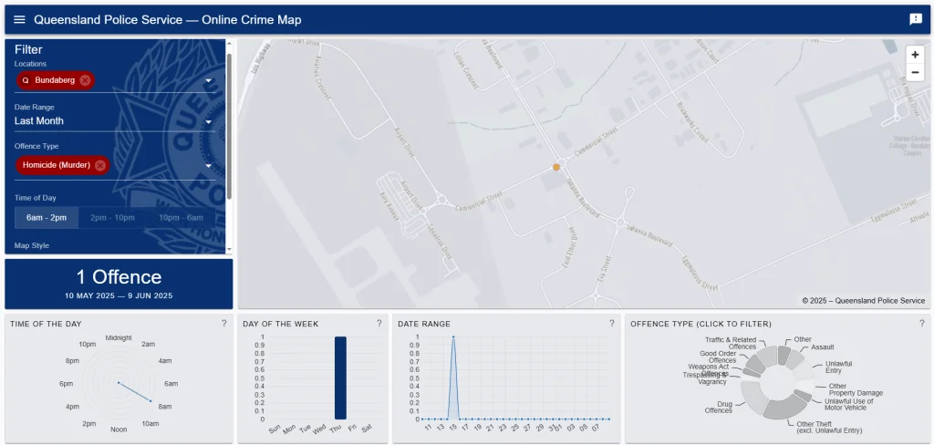Remove the Bundaberg location chip
The image size is (934, 445).
tap(85, 80)
